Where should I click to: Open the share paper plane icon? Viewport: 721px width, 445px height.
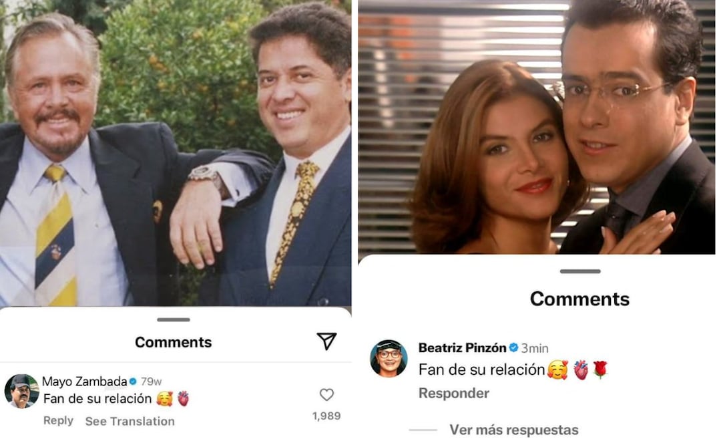pos(326,341)
